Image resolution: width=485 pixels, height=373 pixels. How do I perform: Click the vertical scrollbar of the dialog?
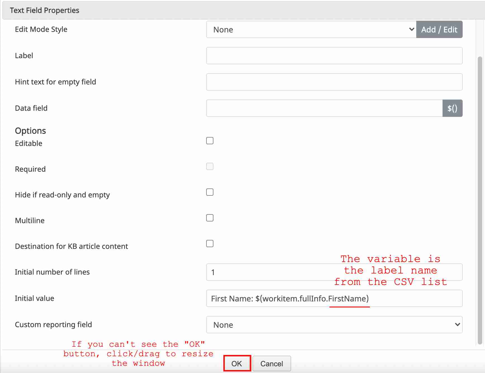tap(480, 200)
